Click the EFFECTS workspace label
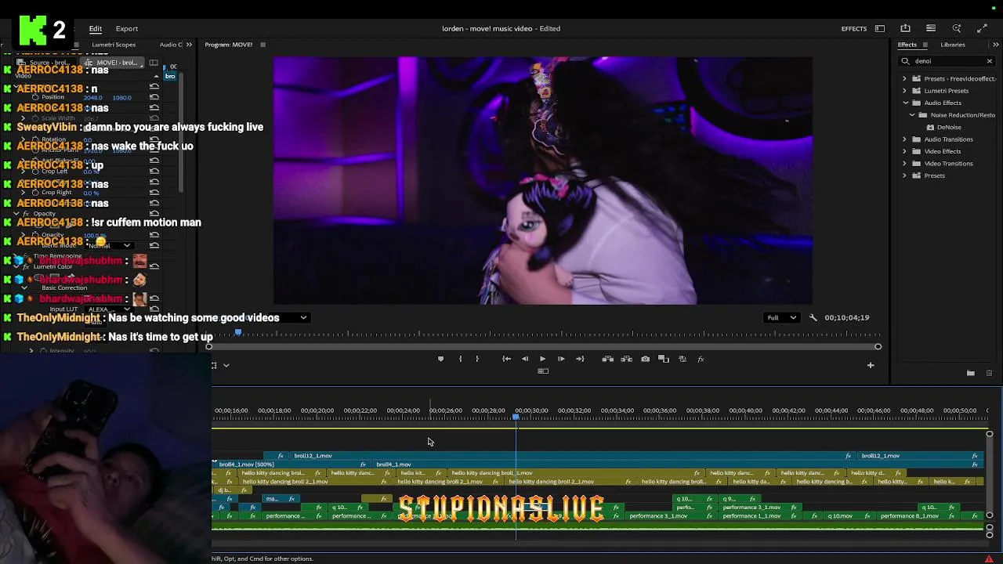This screenshot has height=564, width=1003. [854, 28]
